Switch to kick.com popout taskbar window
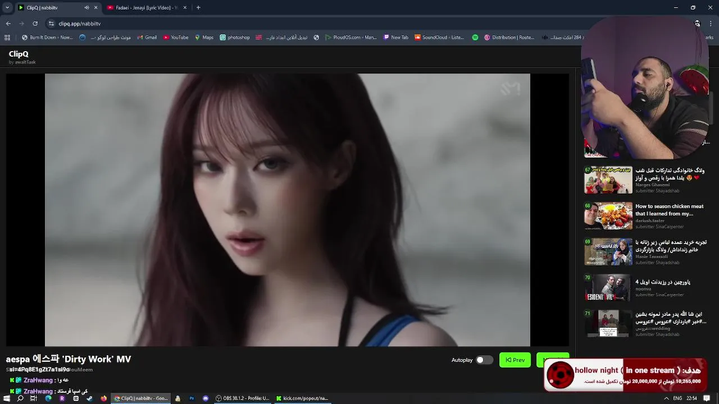 point(302,398)
